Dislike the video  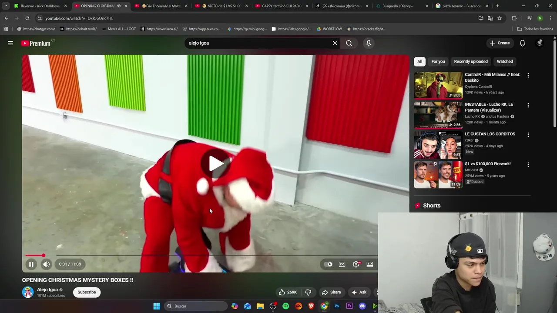[x=308, y=292]
